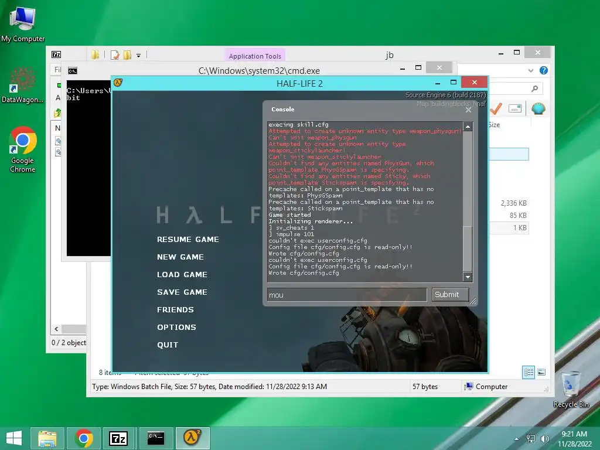Select the 1 KB file row

click(509, 228)
